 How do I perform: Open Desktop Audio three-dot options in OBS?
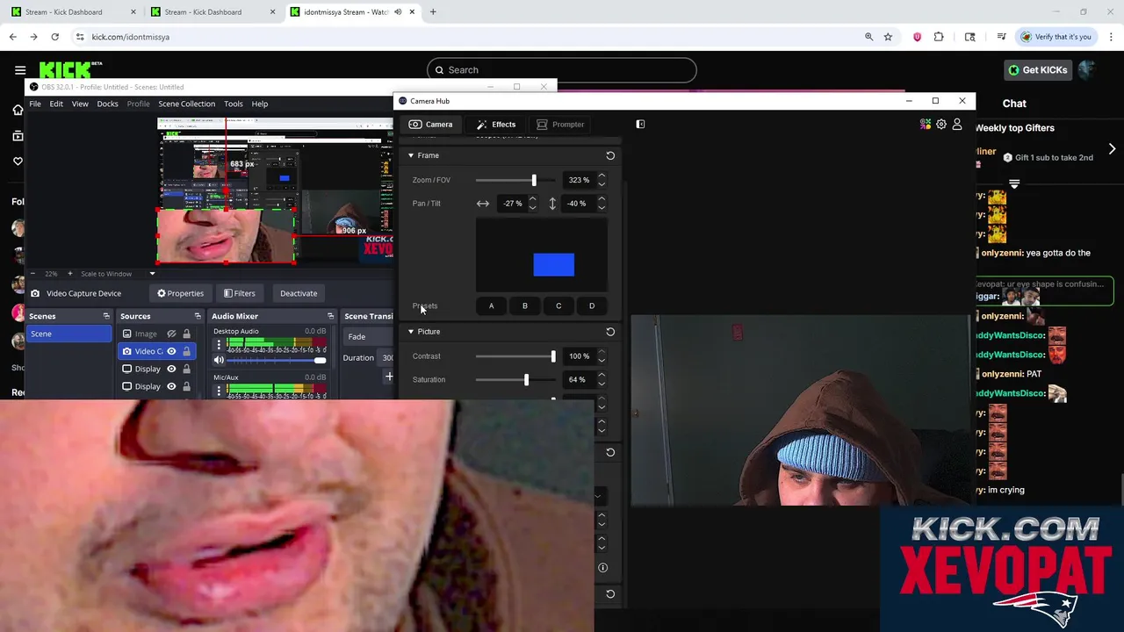click(x=219, y=345)
